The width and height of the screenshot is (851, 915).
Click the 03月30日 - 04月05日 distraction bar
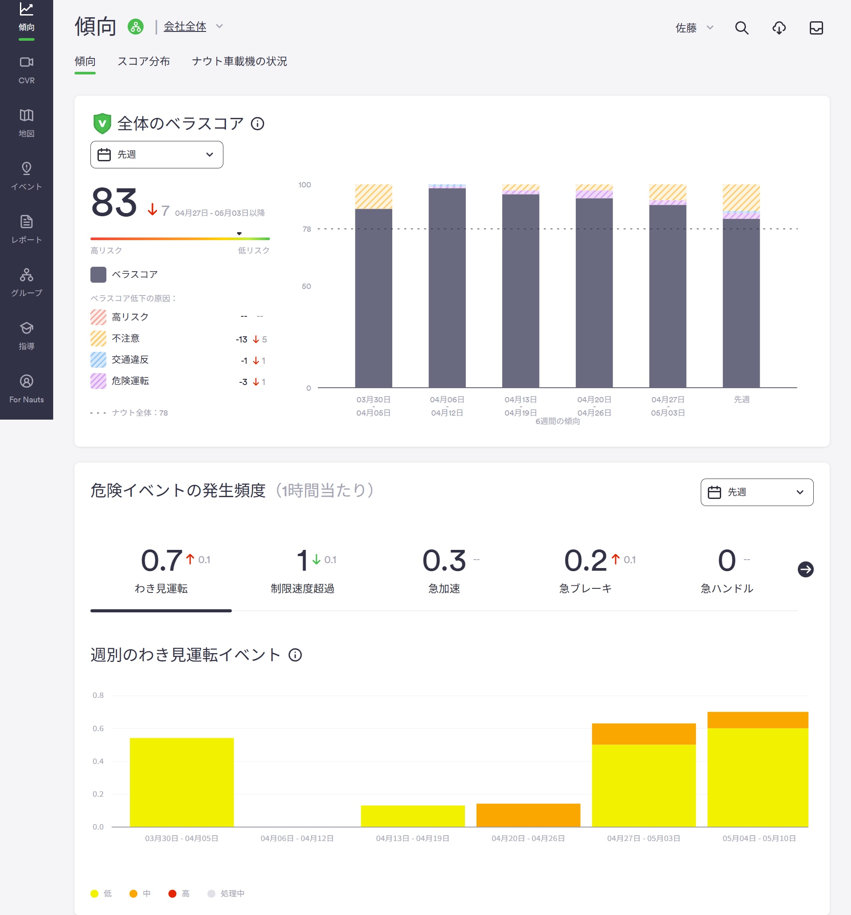tap(182, 783)
